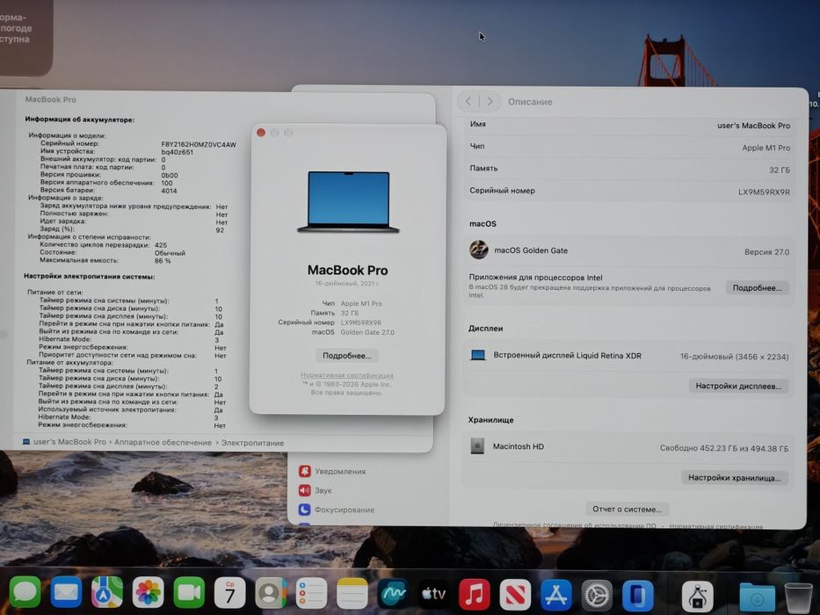Click serial number LX9M59RX9R in Settings
Screen dimensions: 820x615
[x=764, y=192]
